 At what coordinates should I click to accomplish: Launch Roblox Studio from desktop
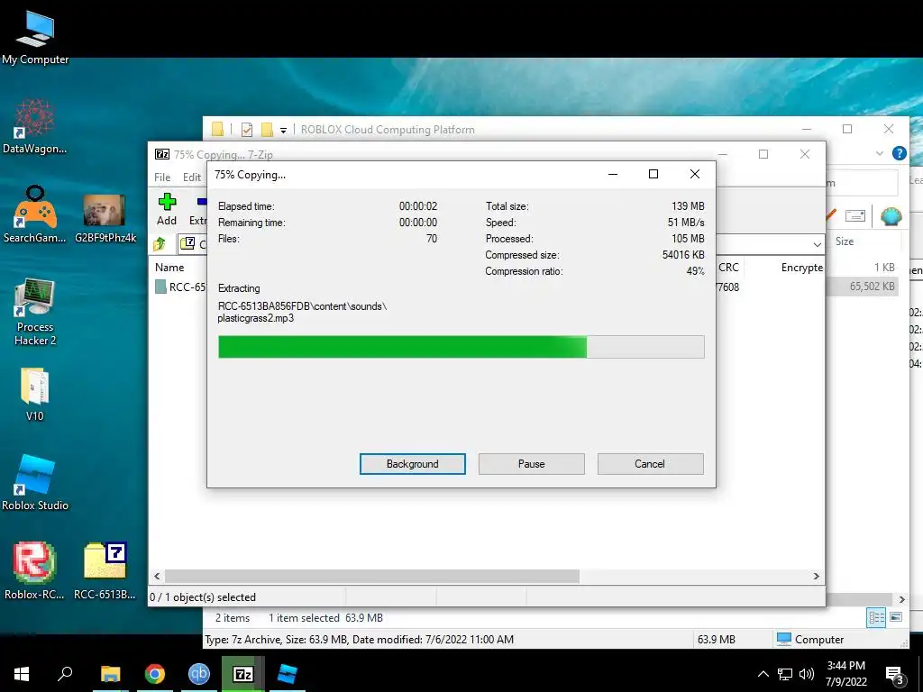(x=35, y=483)
